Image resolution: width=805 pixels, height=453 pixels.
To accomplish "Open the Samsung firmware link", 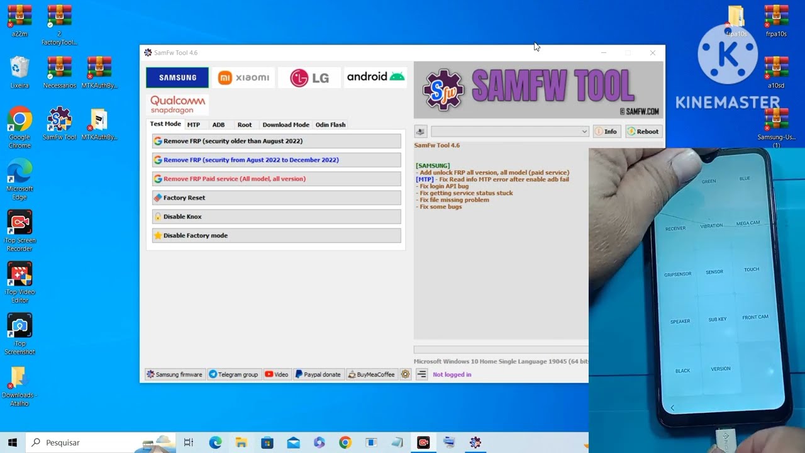I will [175, 374].
